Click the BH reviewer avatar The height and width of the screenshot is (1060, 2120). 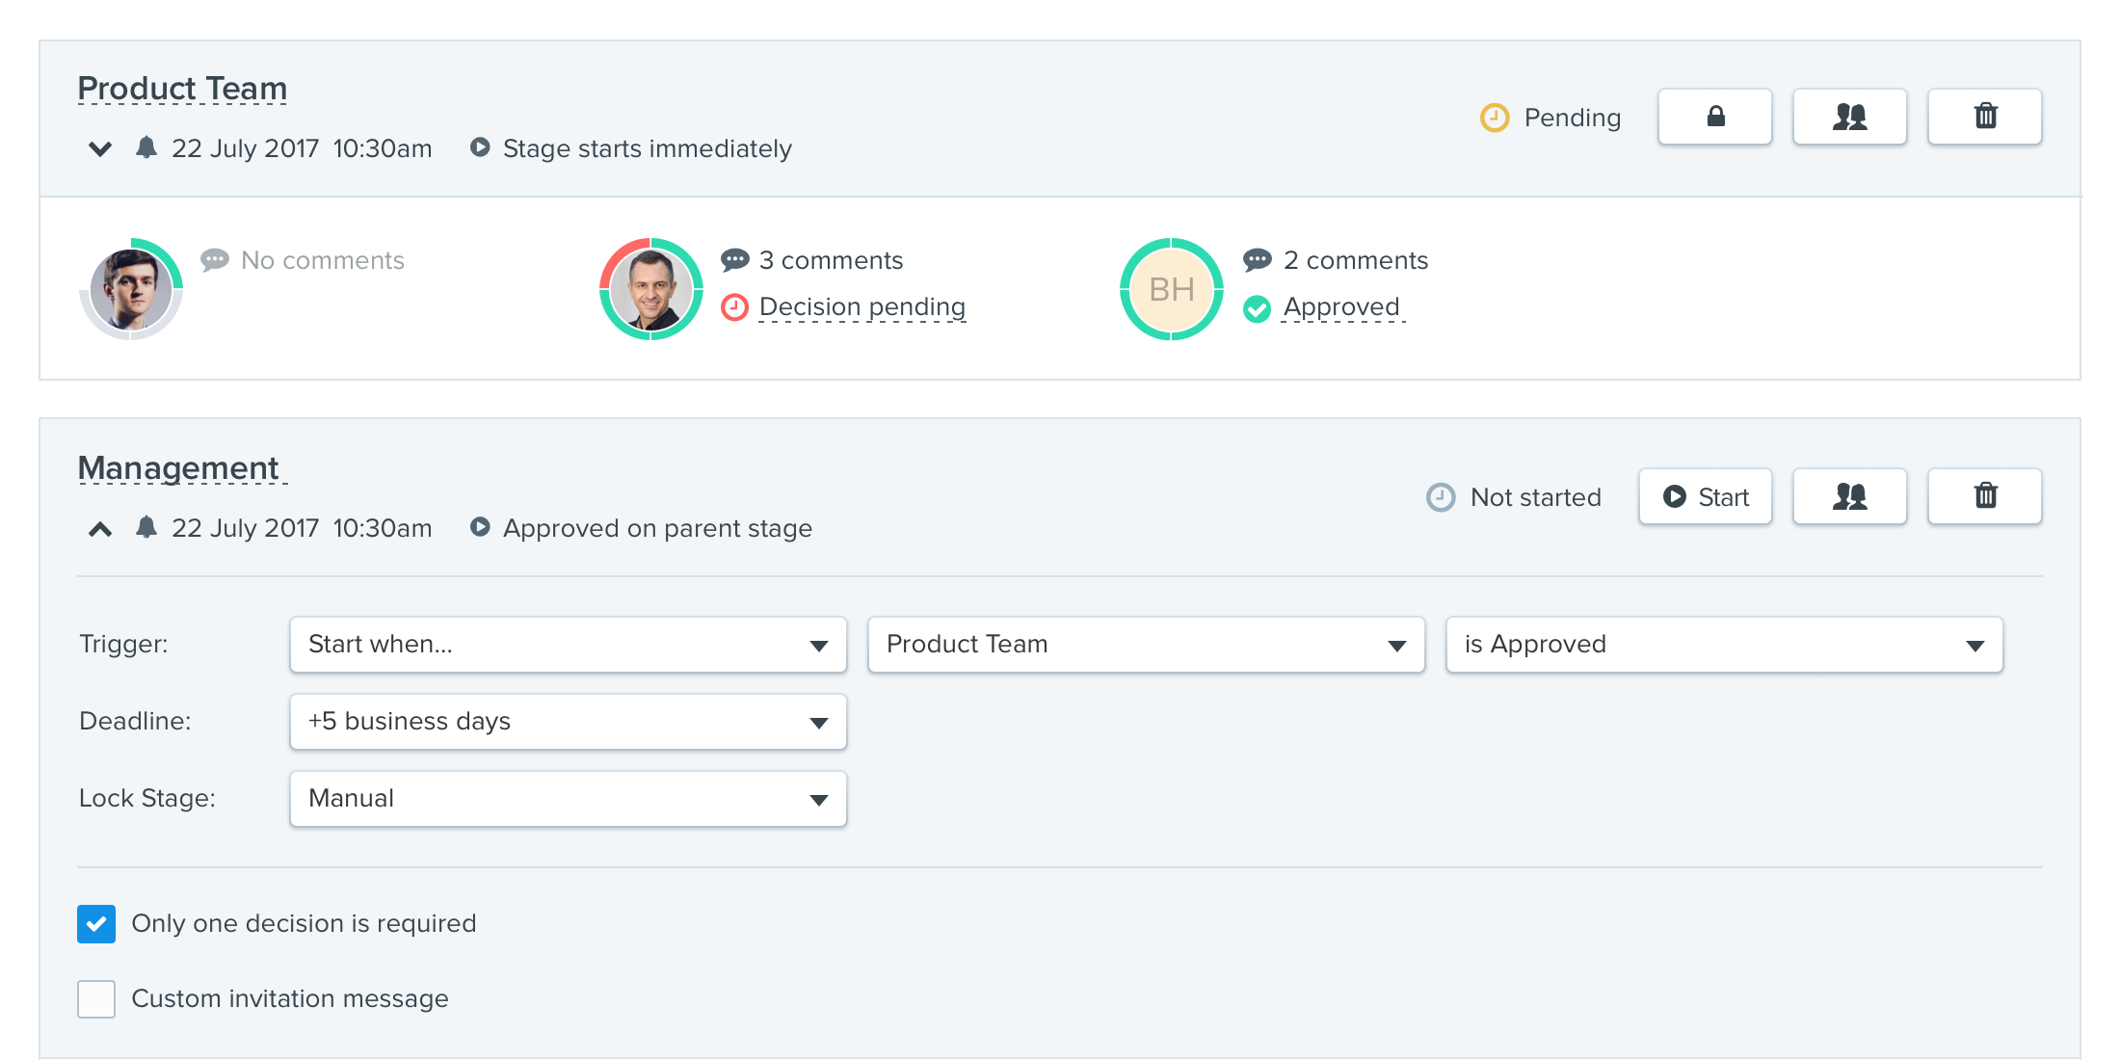coord(1171,289)
